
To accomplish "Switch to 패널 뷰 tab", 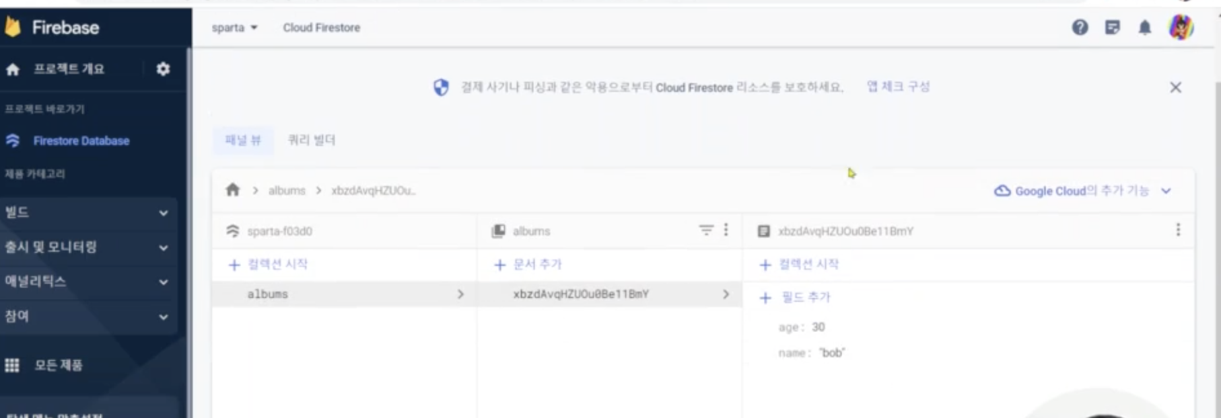I will pos(243,140).
